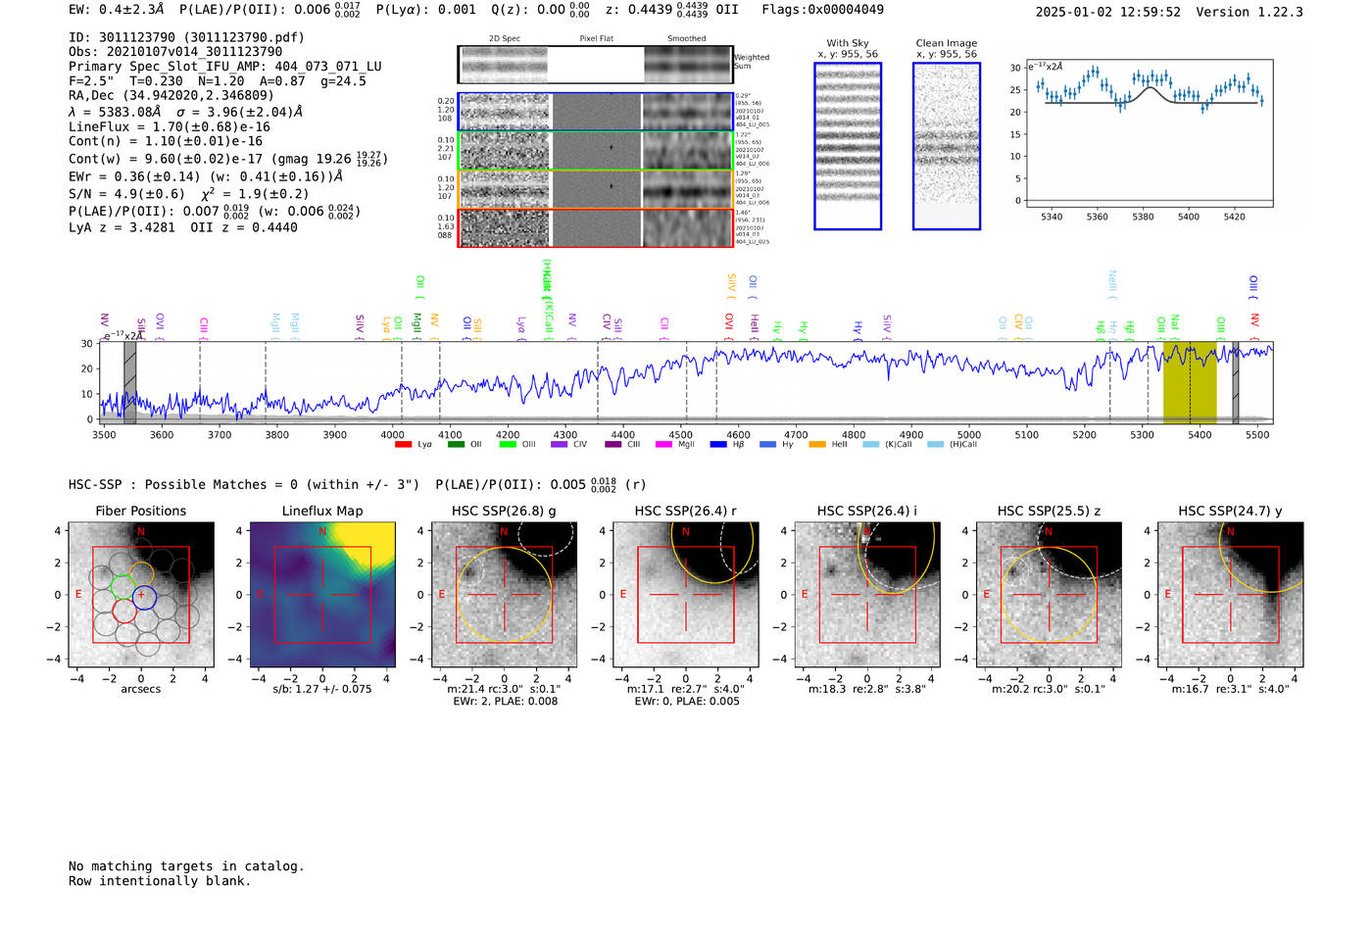Open the HSC SSP(24.7) y image
This screenshot has width=1372, height=934.
pos(1231,595)
